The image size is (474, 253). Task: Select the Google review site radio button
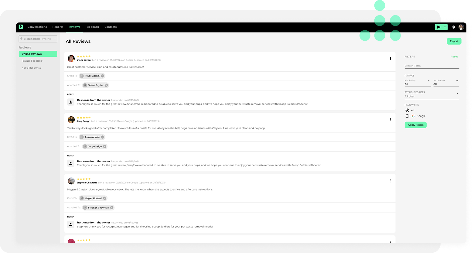(x=408, y=116)
